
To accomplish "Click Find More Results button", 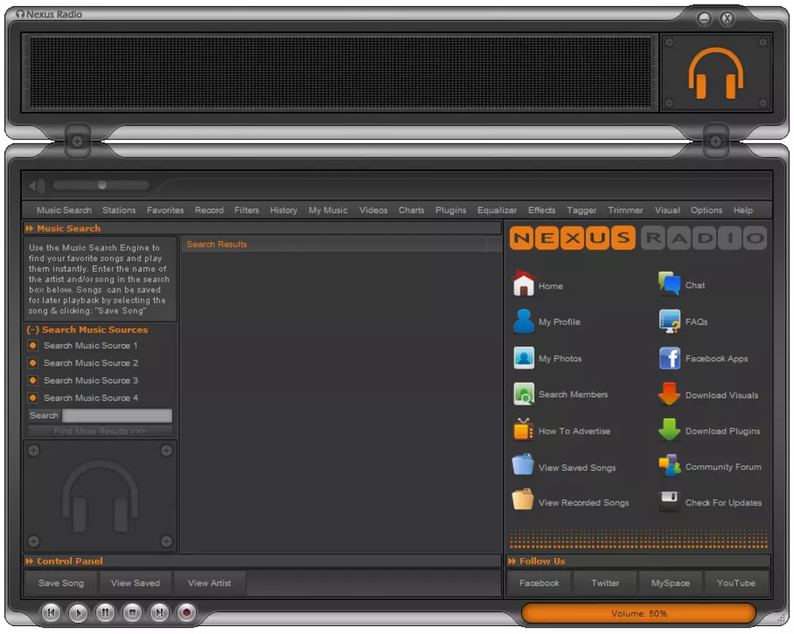I will pyautogui.click(x=100, y=431).
